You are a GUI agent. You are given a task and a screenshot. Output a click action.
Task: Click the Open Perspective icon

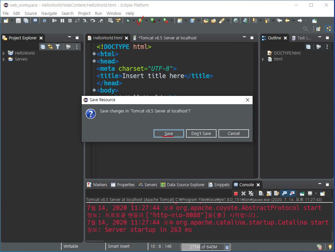click(318, 28)
